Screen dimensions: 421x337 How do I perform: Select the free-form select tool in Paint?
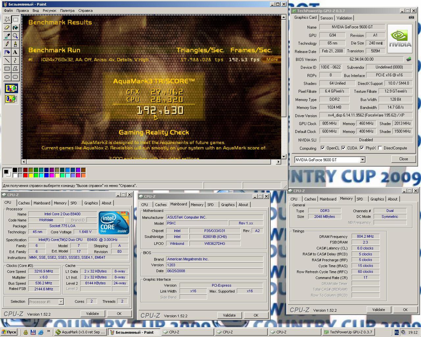click(7, 19)
